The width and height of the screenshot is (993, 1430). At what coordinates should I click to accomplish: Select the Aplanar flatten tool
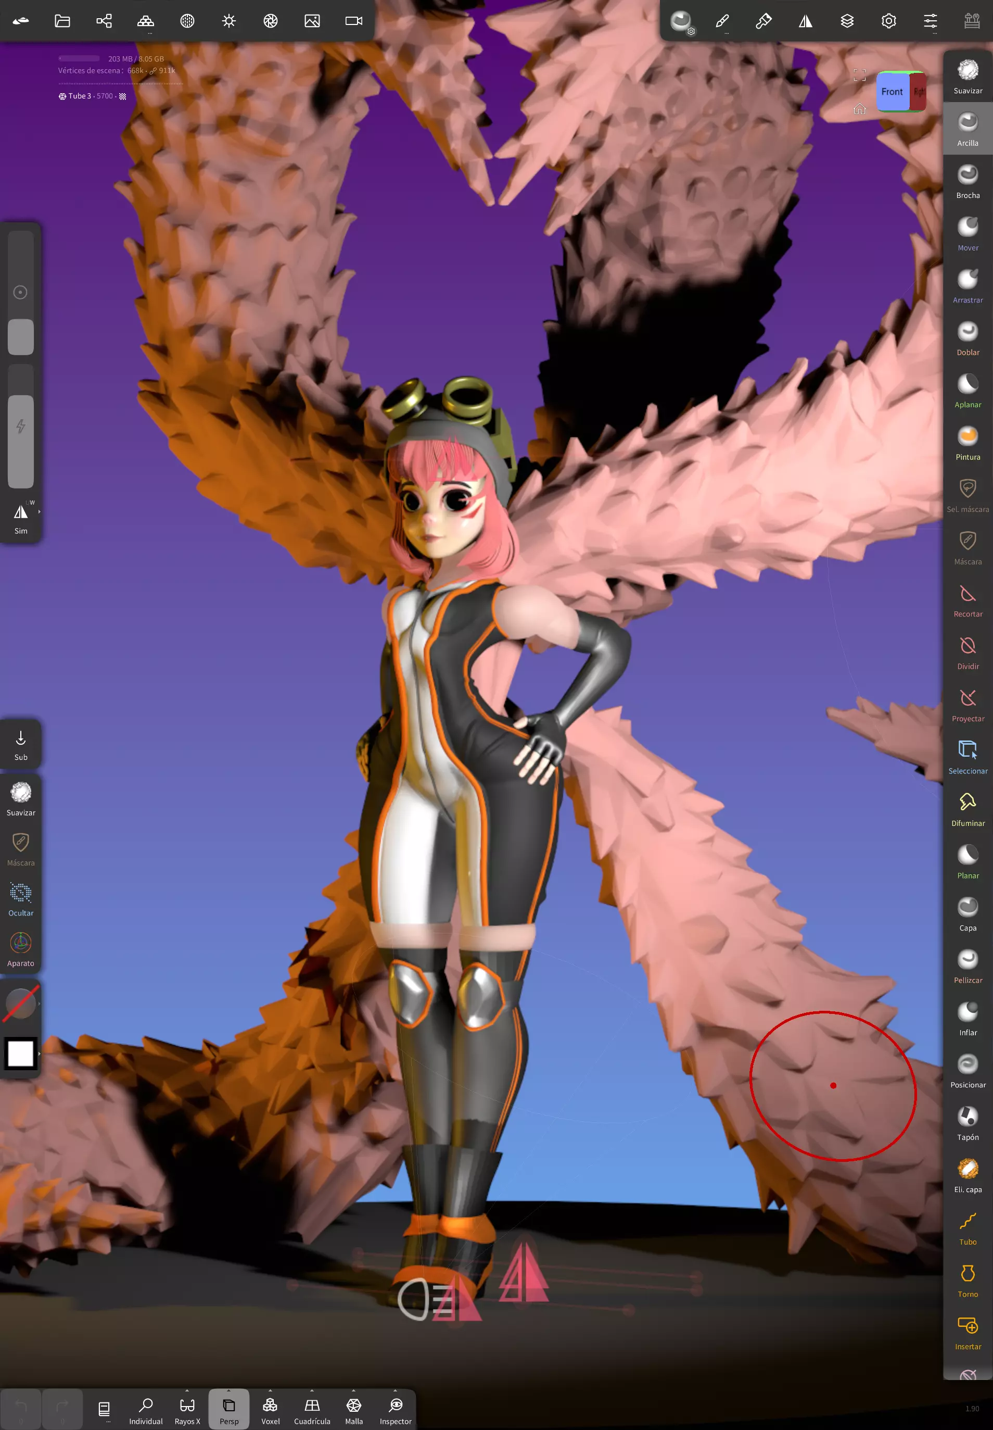pyautogui.click(x=967, y=391)
